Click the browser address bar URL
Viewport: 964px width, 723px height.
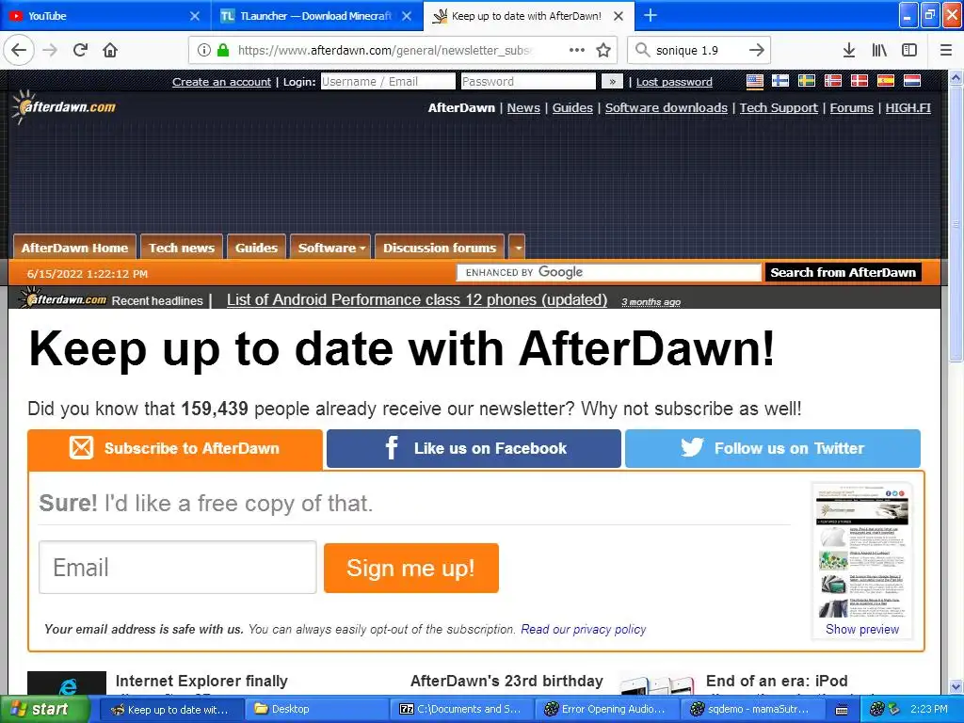coord(385,50)
